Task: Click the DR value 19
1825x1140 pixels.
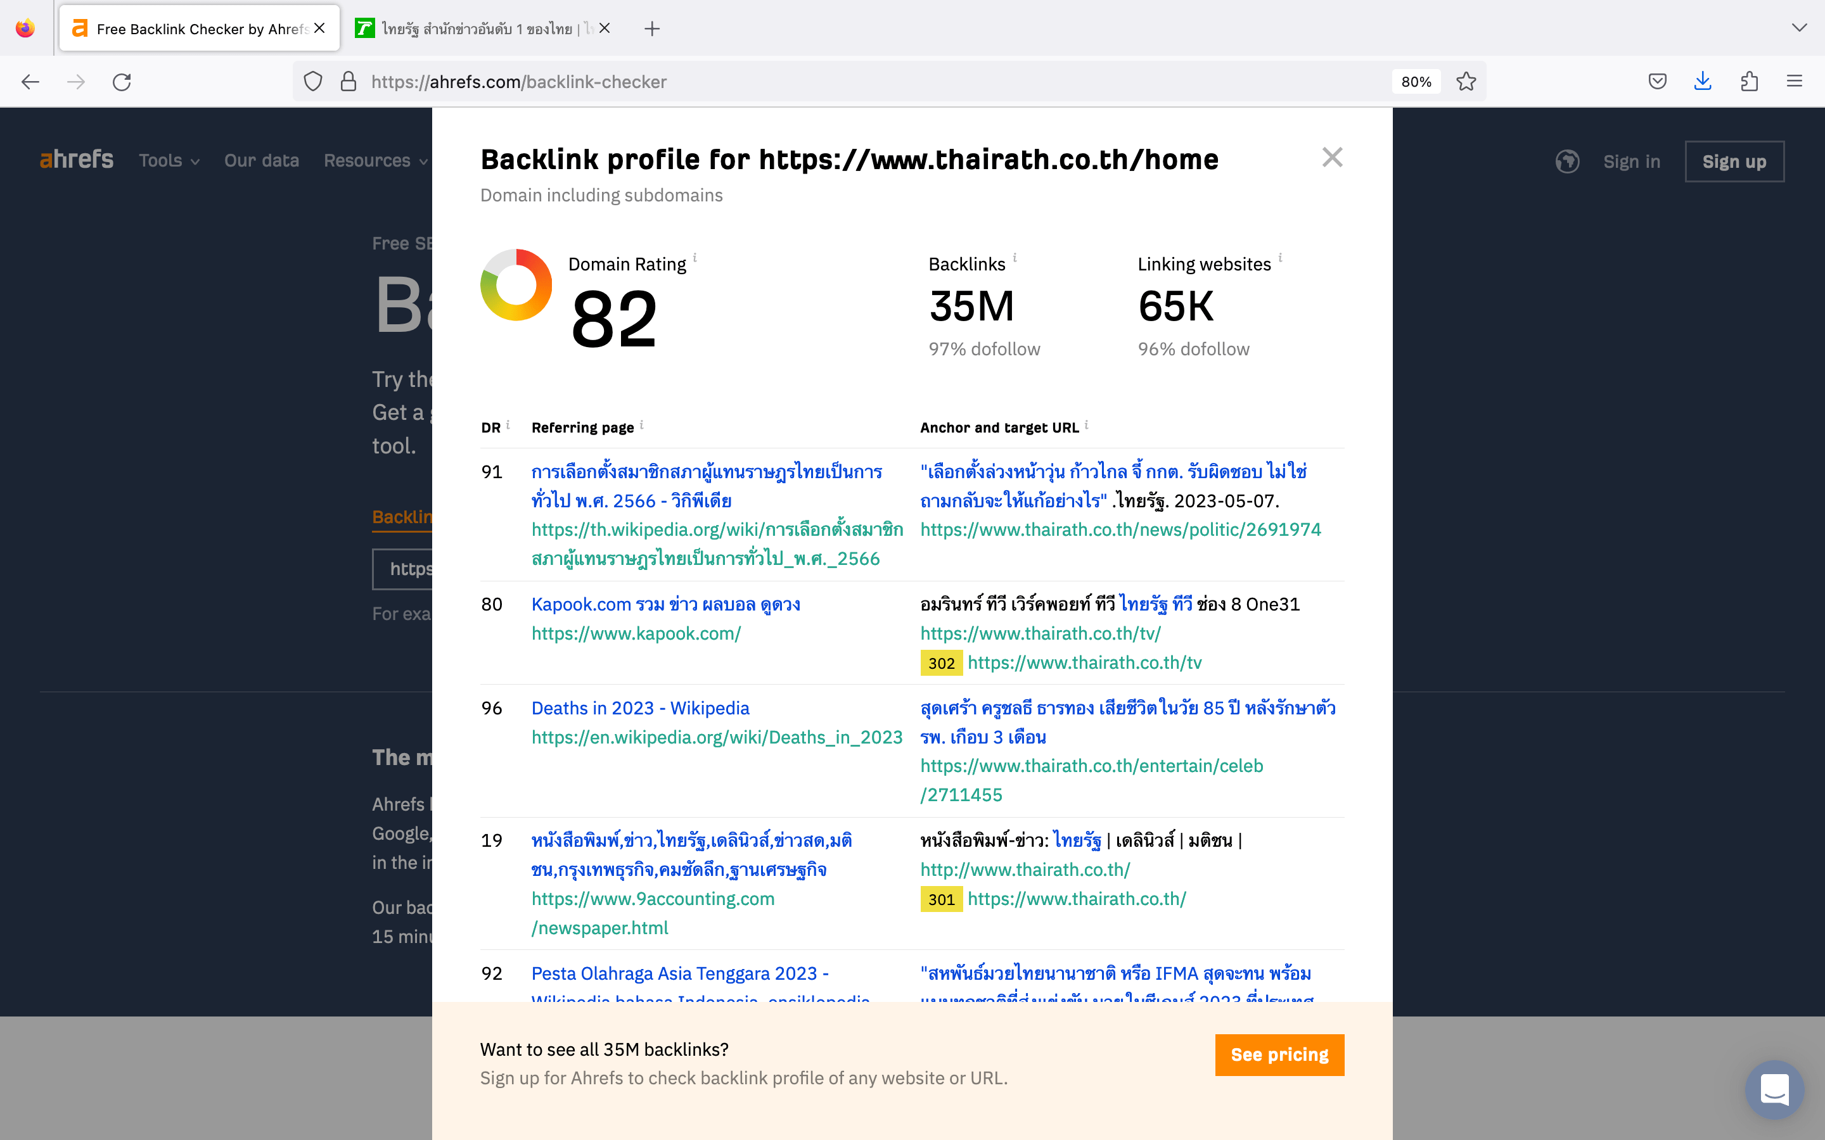Action: pos(492,840)
